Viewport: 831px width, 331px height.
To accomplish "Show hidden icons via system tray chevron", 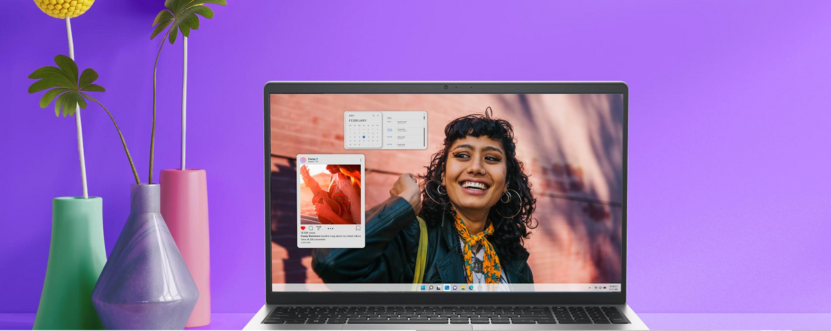I will pos(589,287).
